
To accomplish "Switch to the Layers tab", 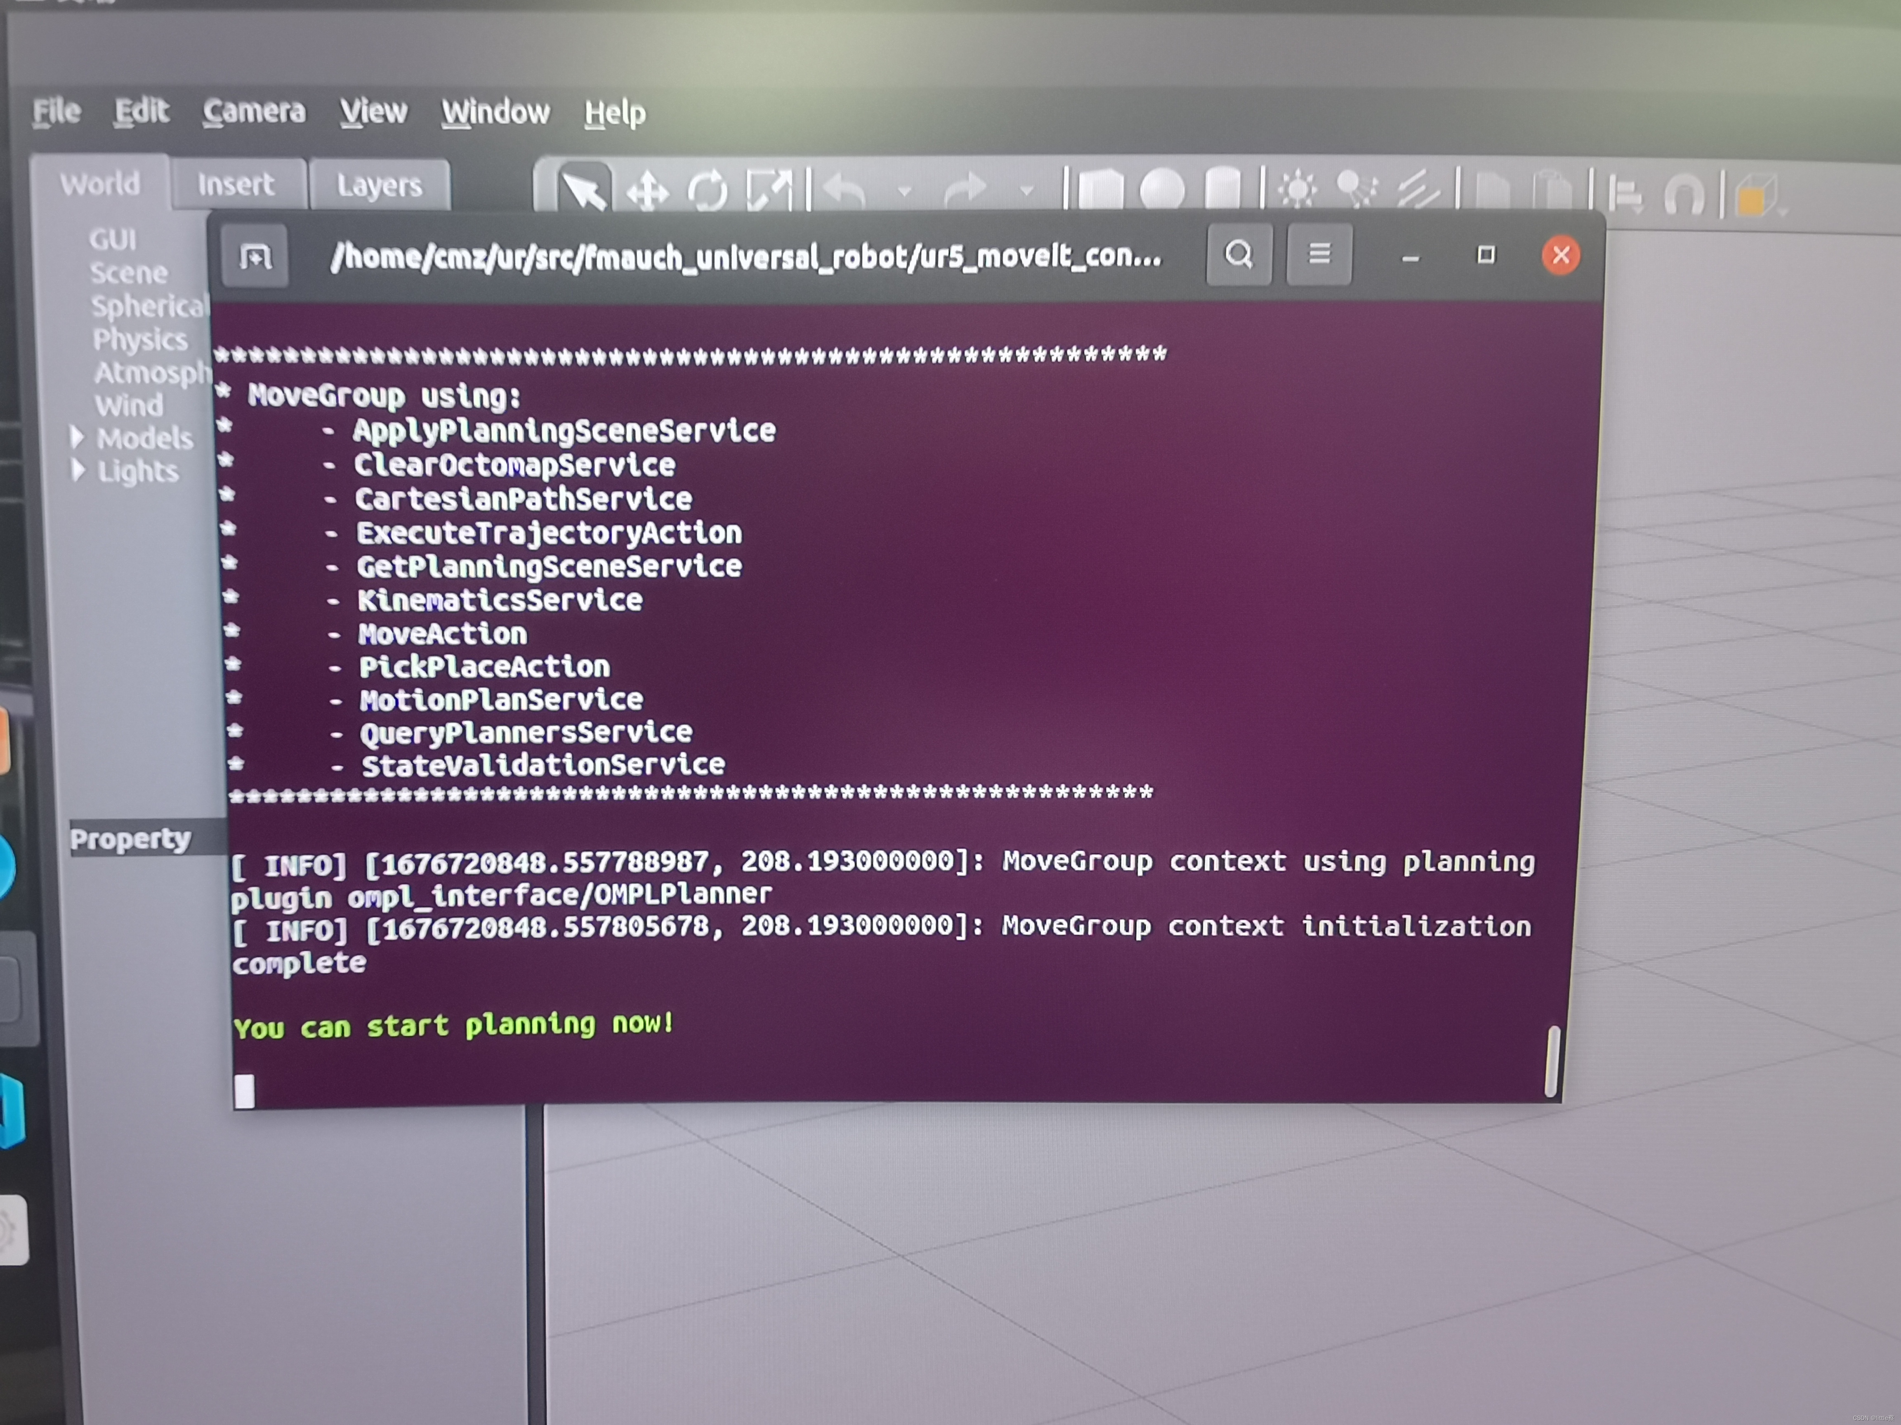I will coord(380,186).
